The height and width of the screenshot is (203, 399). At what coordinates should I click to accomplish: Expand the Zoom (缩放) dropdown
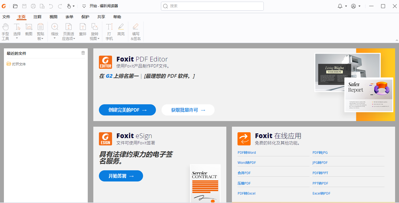54,38
